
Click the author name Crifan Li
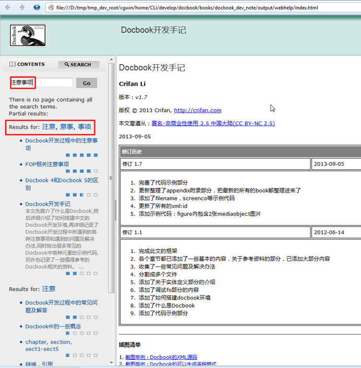coord(132,84)
